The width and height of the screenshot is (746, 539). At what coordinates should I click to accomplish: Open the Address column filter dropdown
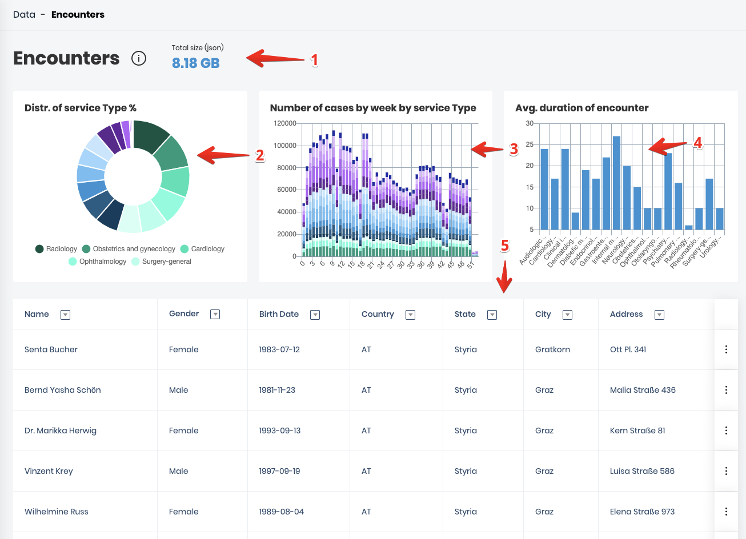pyautogui.click(x=659, y=315)
